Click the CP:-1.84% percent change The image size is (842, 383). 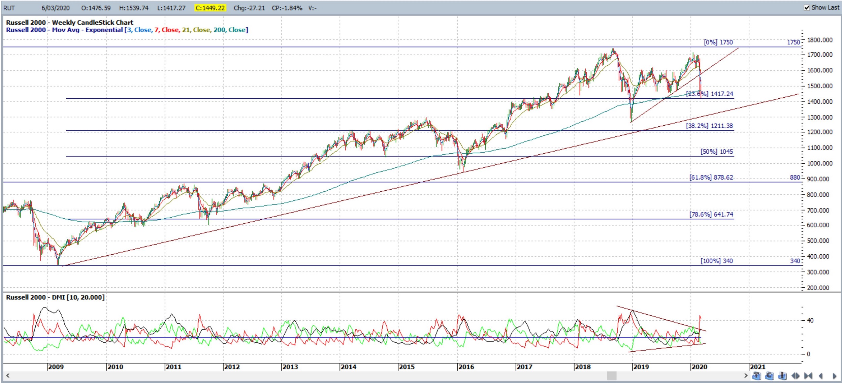point(287,8)
